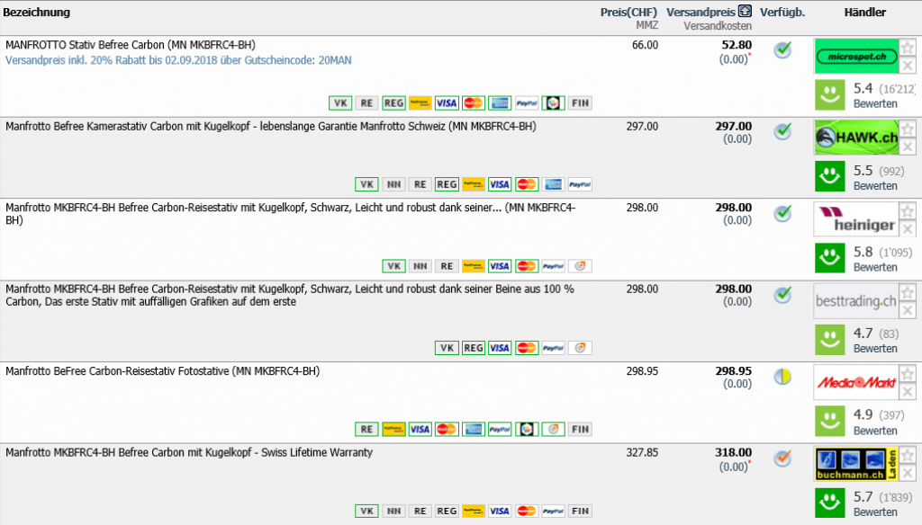Click the REG icon in besttrading.ch row
Screen dimensions: 922x525
tap(474, 348)
